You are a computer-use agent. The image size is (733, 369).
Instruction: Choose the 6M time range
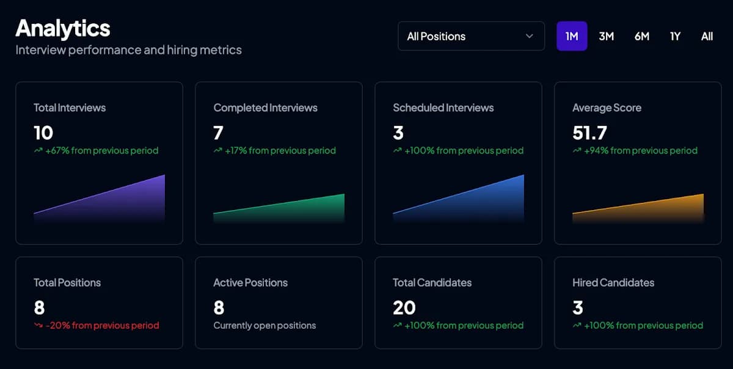641,36
